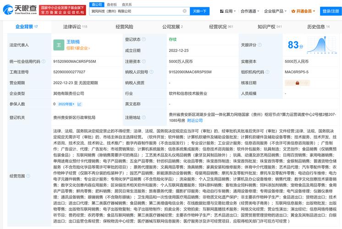Open the 附近公司 link
This screenshot has width=342, height=229.
195,120
